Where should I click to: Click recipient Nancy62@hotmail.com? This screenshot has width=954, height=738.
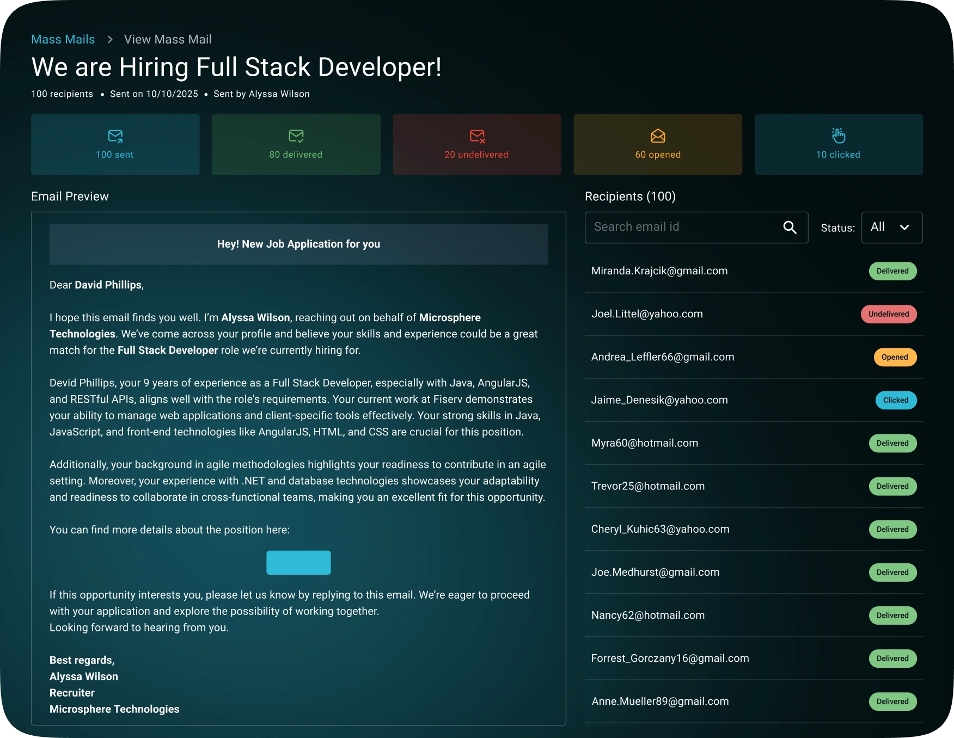(648, 615)
